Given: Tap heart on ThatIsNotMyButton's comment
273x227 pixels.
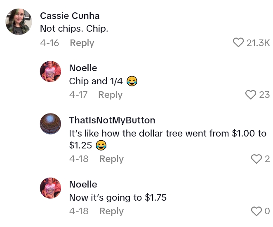Looking at the screenshot, I should click(x=257, y=159).
